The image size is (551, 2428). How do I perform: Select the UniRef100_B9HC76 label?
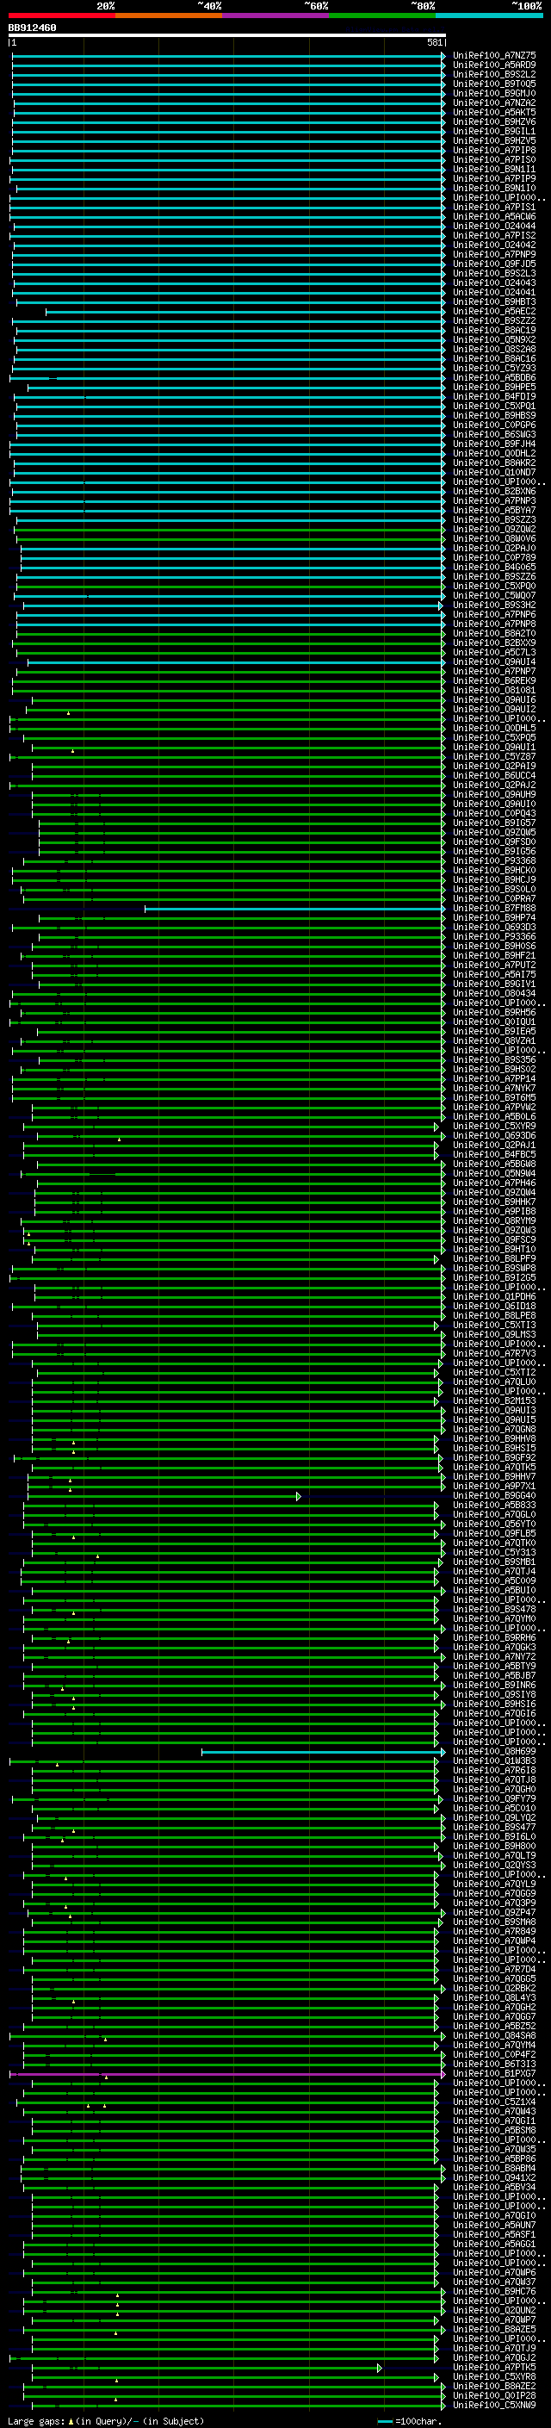(x=494, y=2291)
